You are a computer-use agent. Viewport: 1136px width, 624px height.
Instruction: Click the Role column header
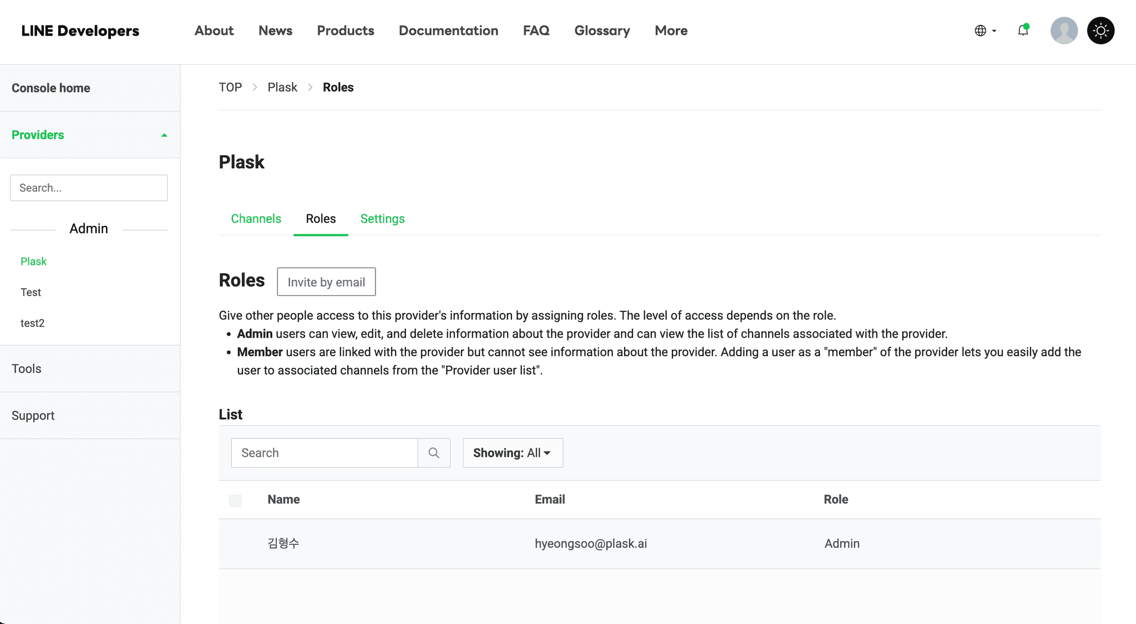pos(836,500)
